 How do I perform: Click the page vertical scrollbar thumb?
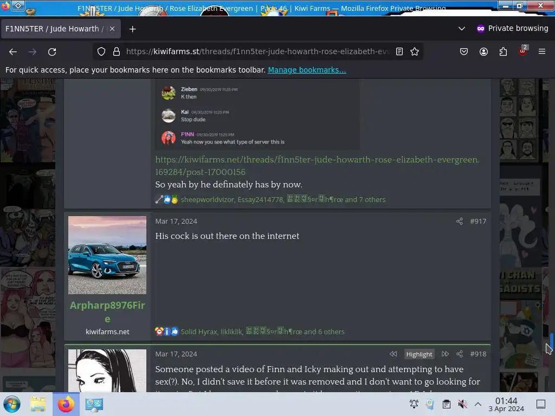point(551,341)
